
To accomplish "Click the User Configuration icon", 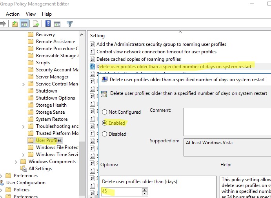I will coord(2,183).
